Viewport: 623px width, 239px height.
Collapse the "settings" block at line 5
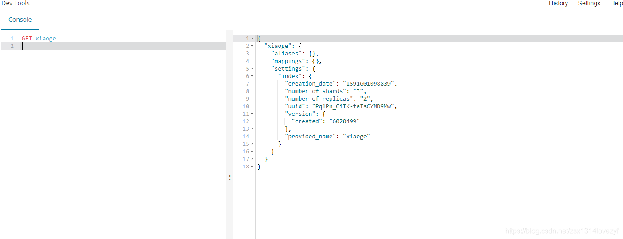click(x=252, y=69)
